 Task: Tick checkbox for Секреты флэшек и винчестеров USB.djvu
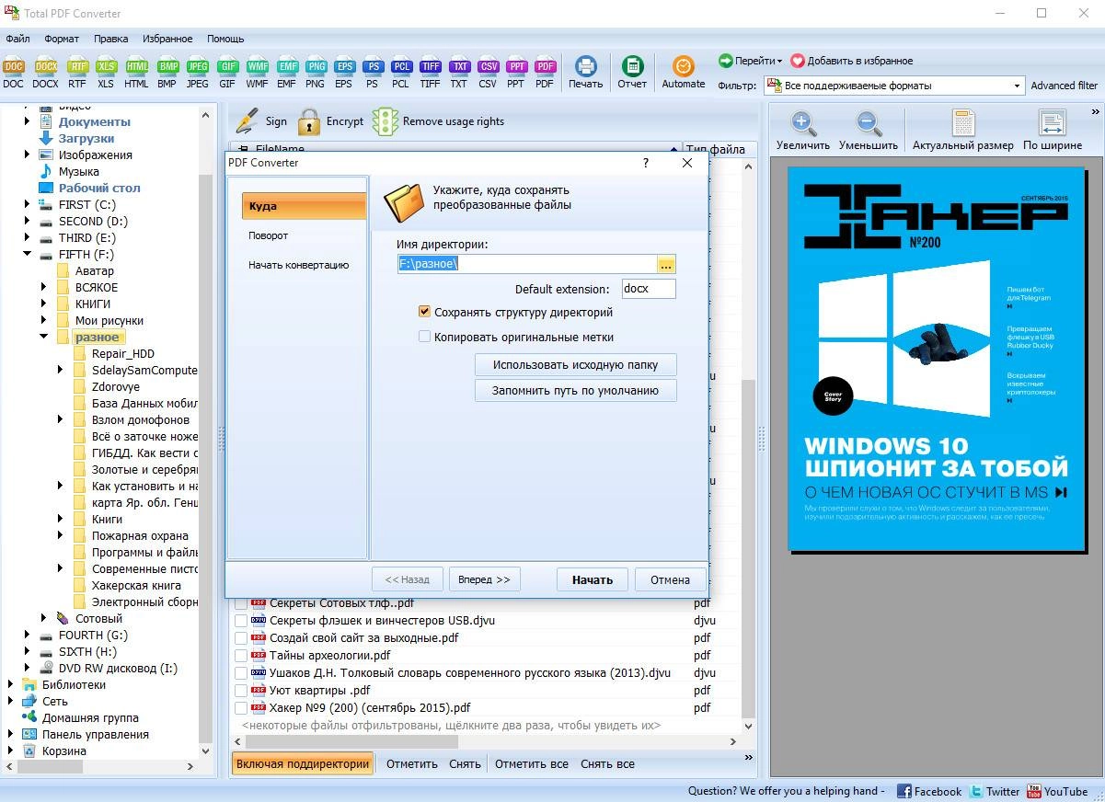pyautogui.click(x=241, y=621)
